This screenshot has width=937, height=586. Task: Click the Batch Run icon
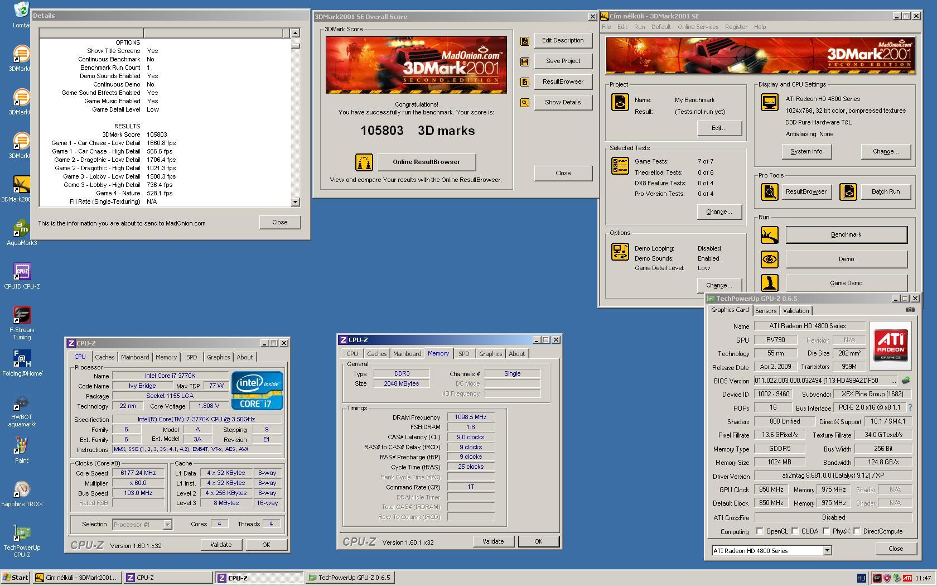coord(848,192)
